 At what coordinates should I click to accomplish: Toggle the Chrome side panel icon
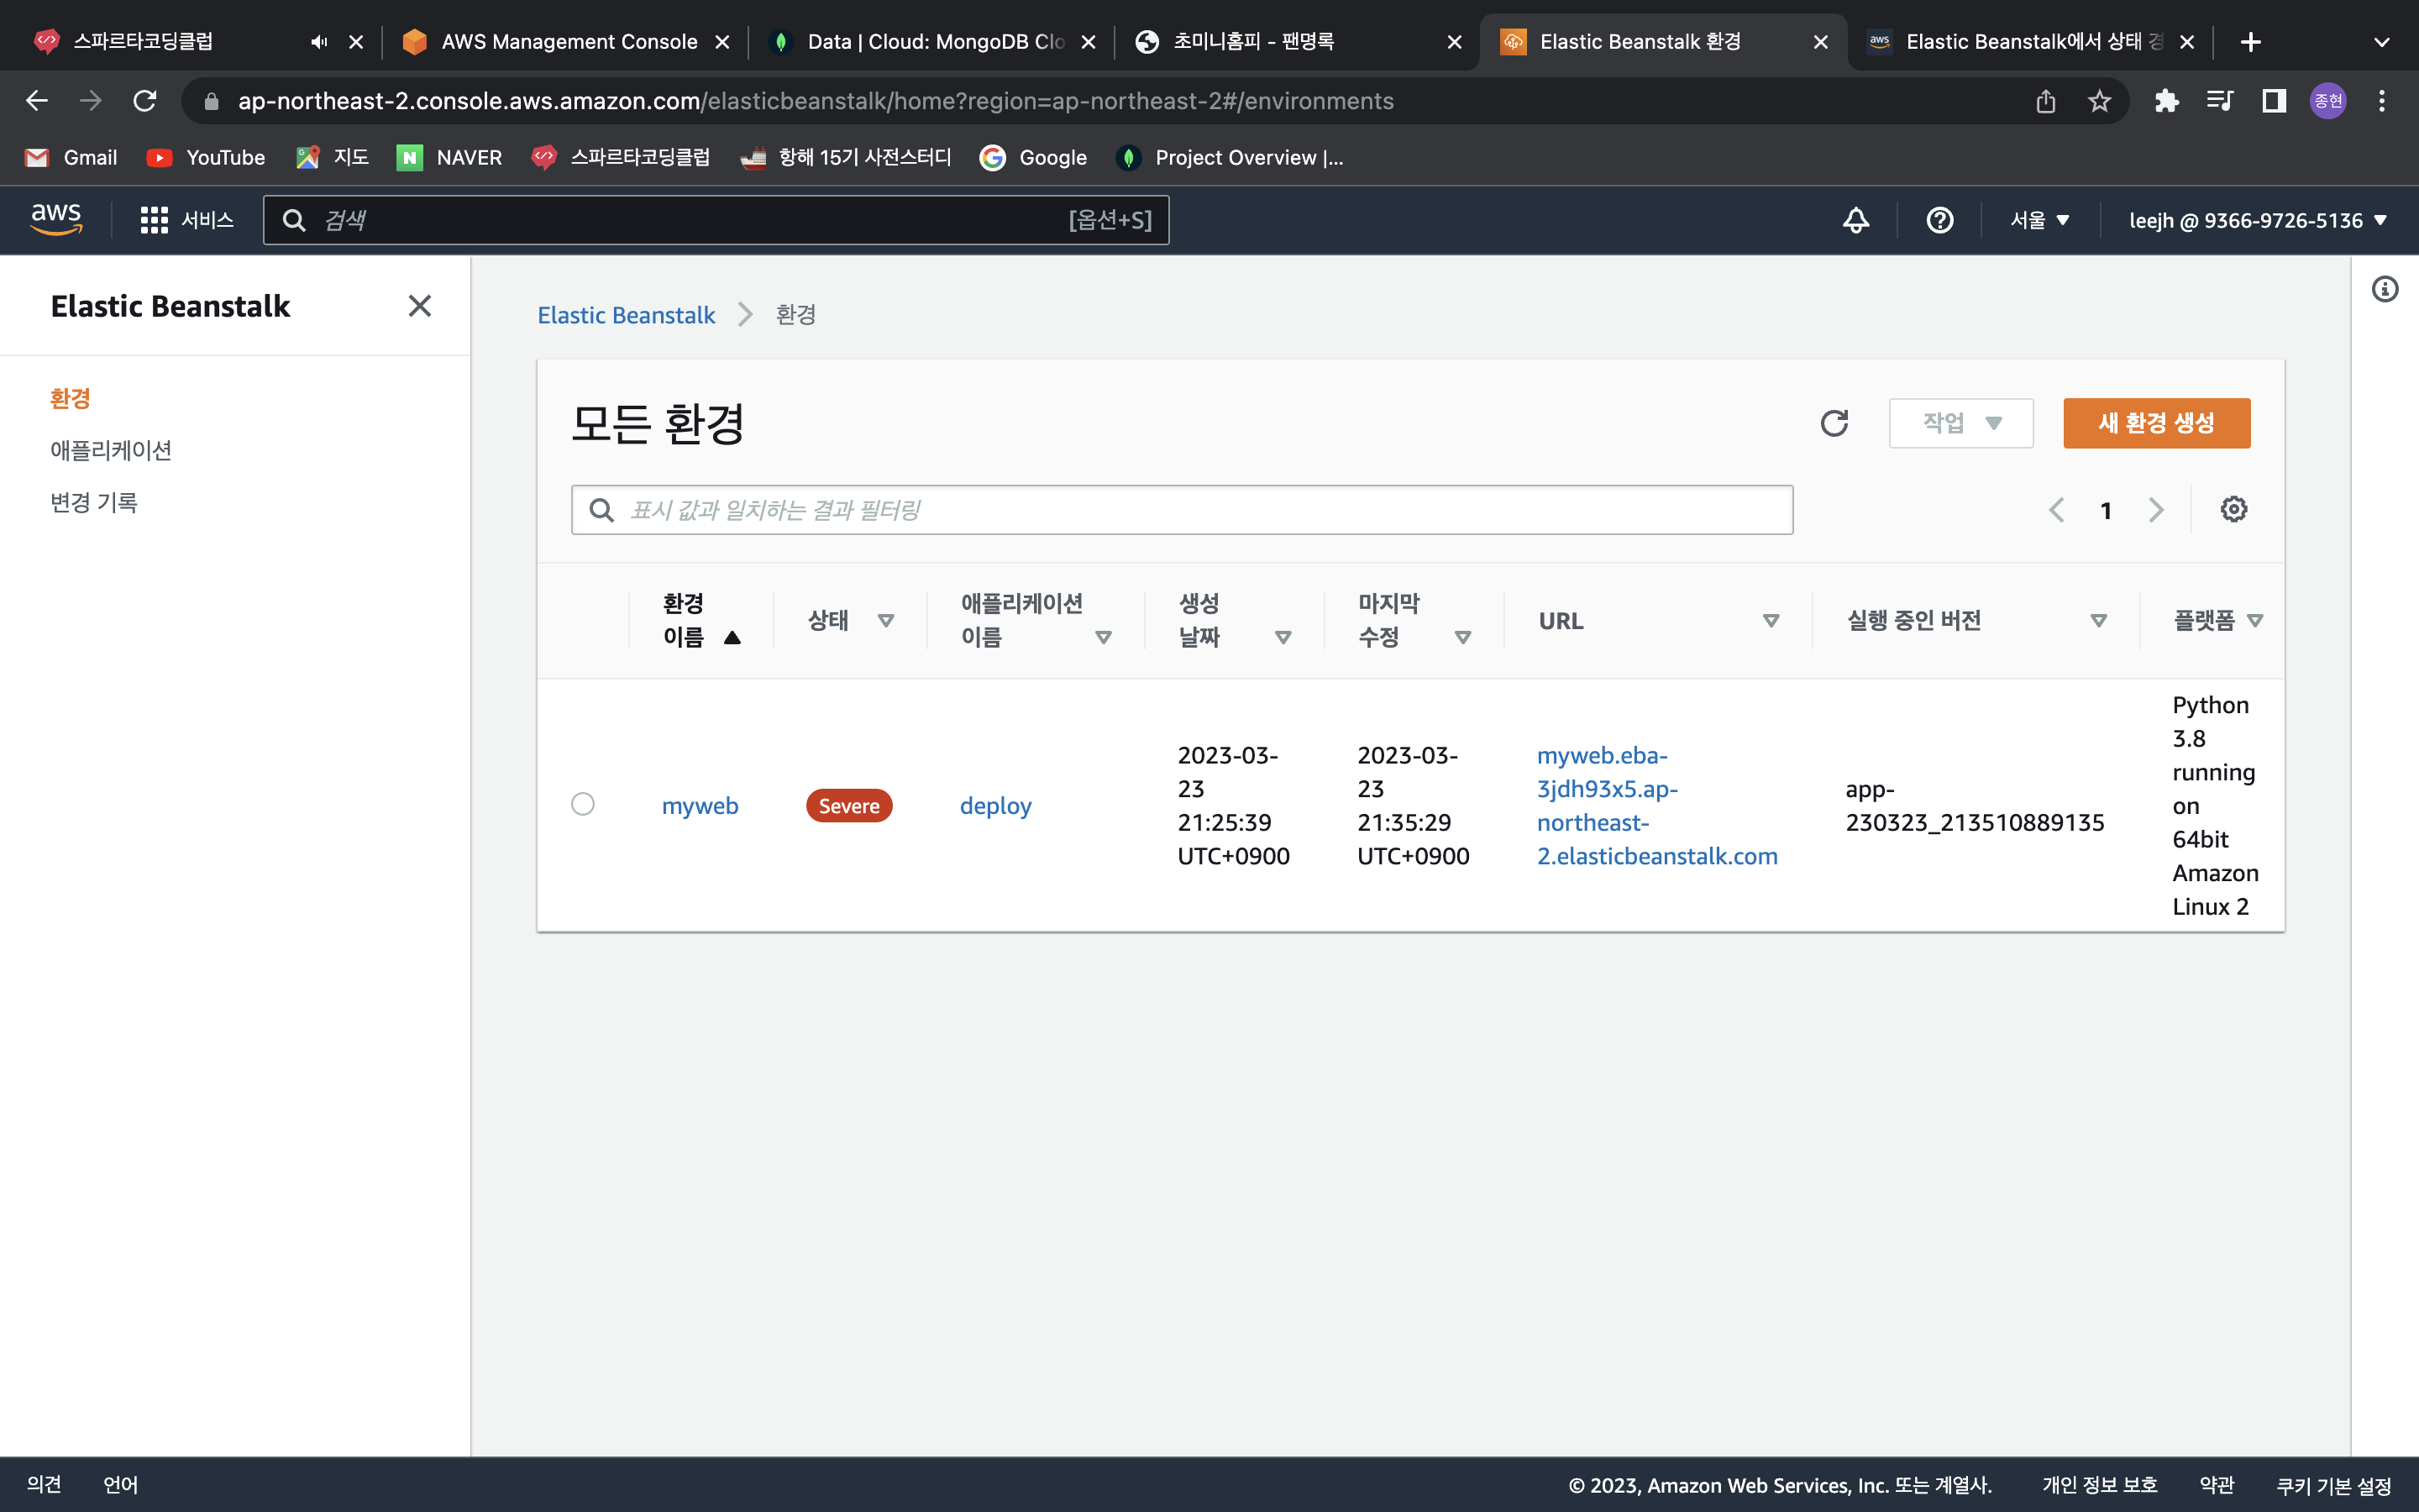(2274, 101)
